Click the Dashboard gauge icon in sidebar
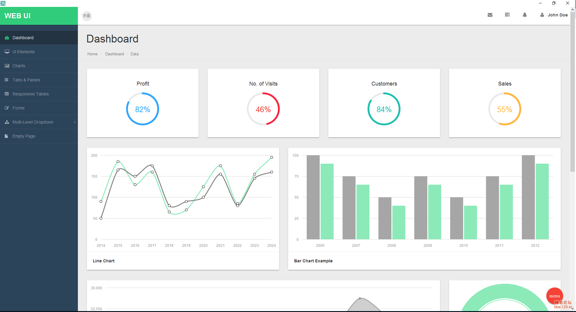The height and width of the screenshot is (312, 576). click(7, 38)
